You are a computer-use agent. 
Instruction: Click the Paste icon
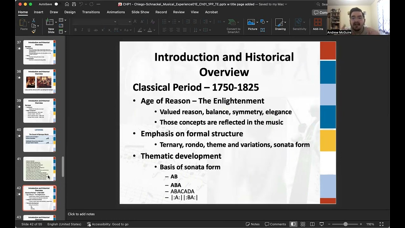pyautogui.click(x=24, y=23)
